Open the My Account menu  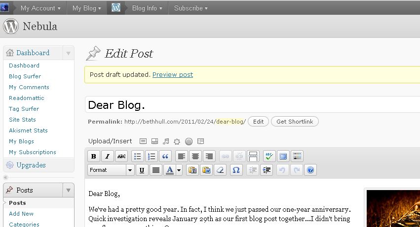coord(40,8)
